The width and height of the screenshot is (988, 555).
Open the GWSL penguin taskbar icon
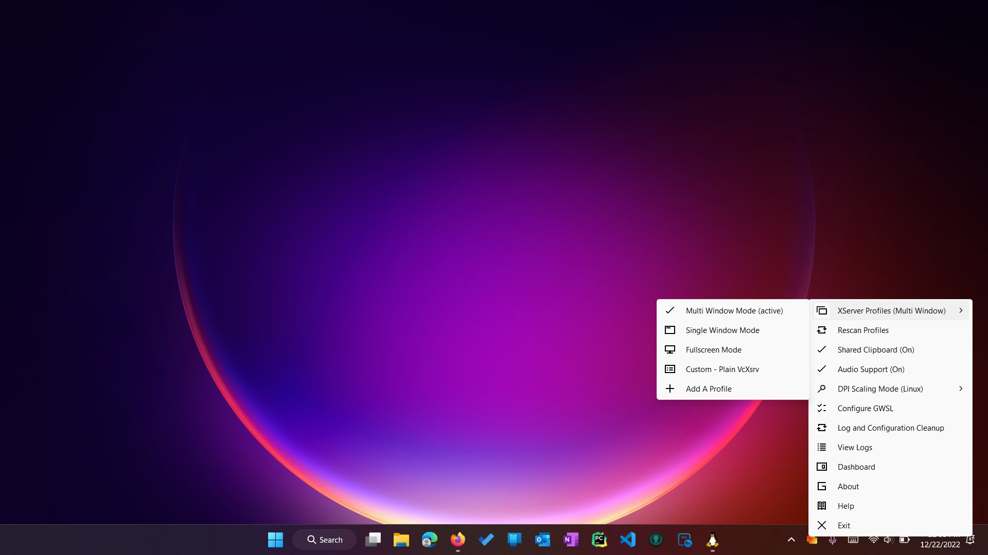[712, 540]
